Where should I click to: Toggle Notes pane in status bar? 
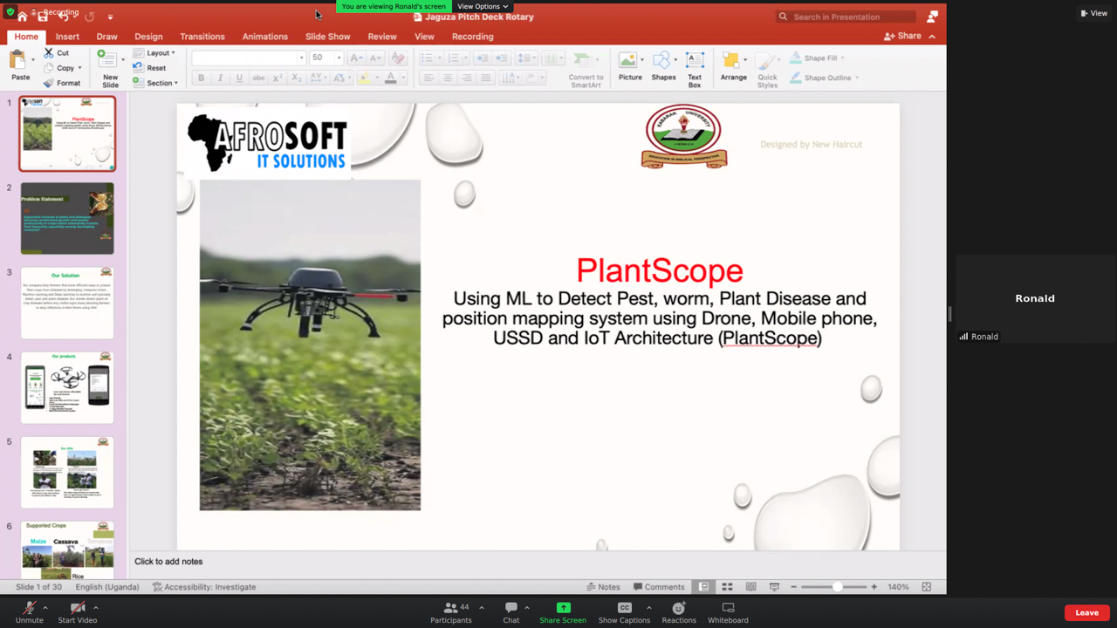pyautogui.click(x=604, y=587)
